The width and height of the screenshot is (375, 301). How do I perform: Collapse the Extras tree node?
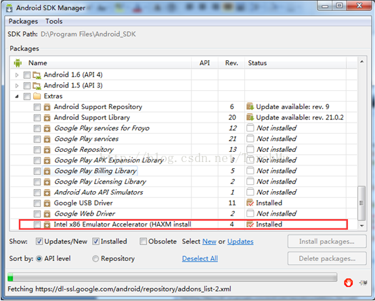[x=17, y=96]
